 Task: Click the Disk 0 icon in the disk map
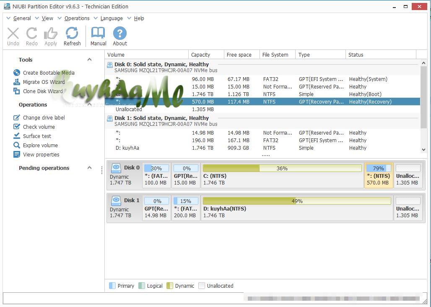point(116,168)
